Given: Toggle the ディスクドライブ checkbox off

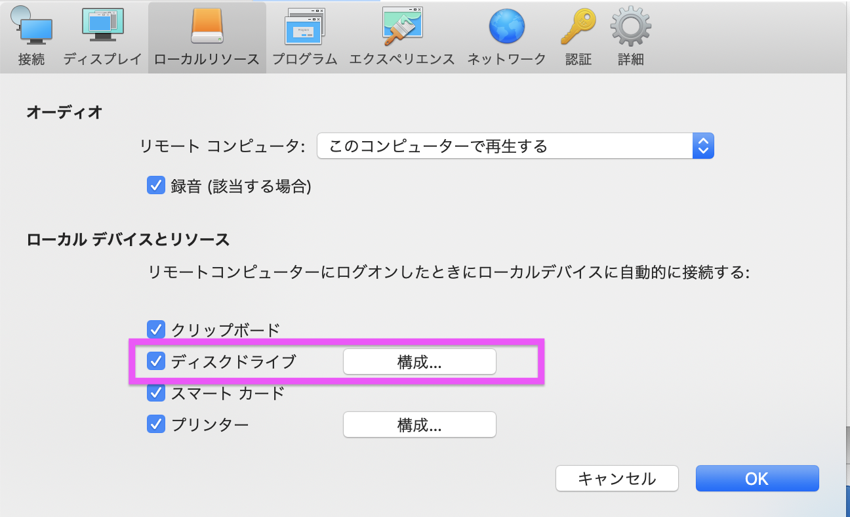Looking at the screenshot, I should click(156, 361).
